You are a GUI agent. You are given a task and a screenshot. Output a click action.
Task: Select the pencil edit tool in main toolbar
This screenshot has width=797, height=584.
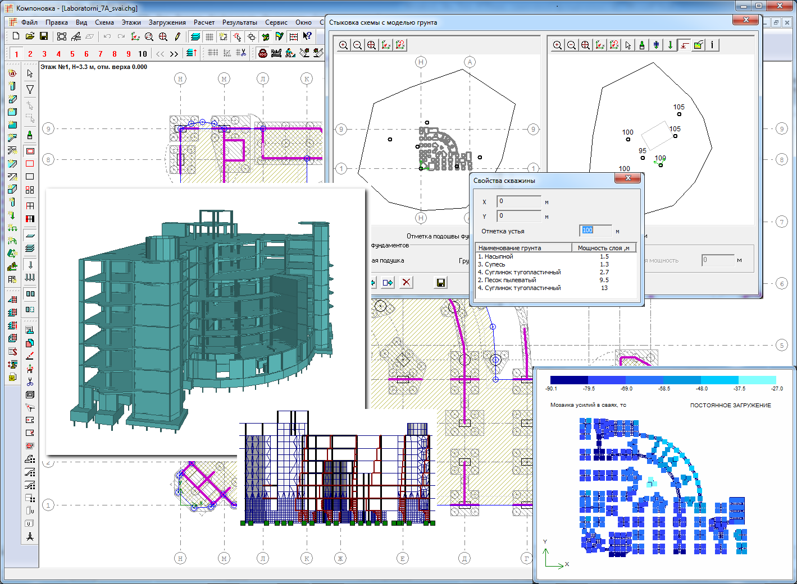[x=177, y=36]
